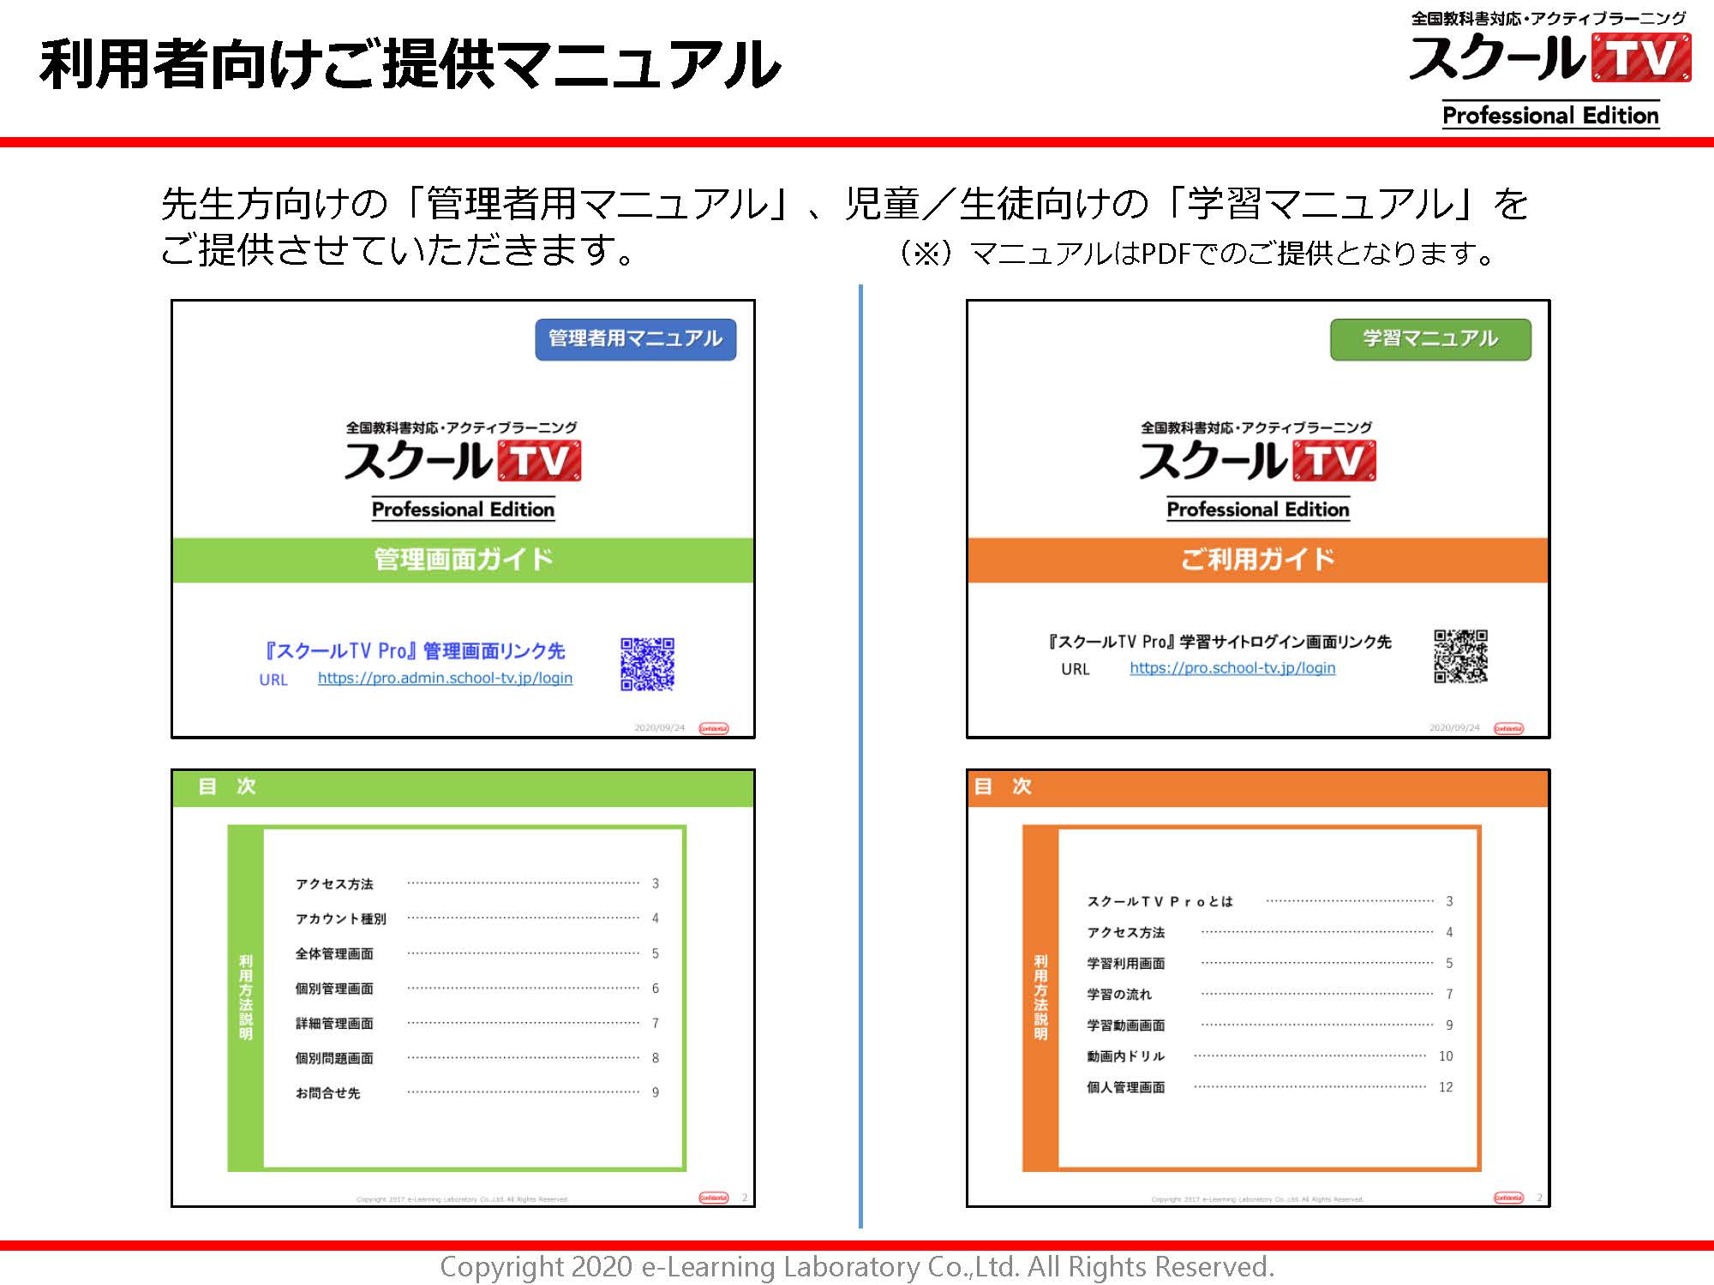Click the Copyright 2020 e-Learning Laboratory footer
1714x1285 pixels.
click(857, 1266)
